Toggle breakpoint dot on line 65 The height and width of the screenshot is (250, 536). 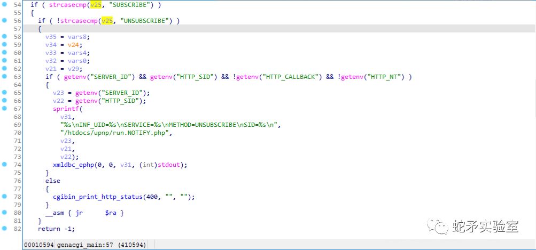[x=4, y=92]
